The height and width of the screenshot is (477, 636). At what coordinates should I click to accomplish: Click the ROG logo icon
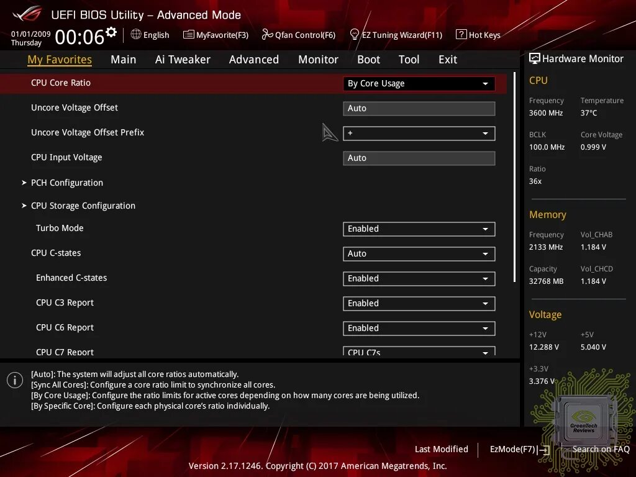[27, 14]
